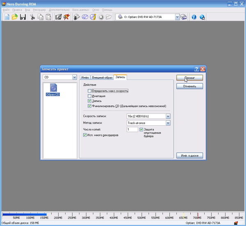Open the База данных menu
This screenshot has height=226, width=246.
(x=81, y=10)
